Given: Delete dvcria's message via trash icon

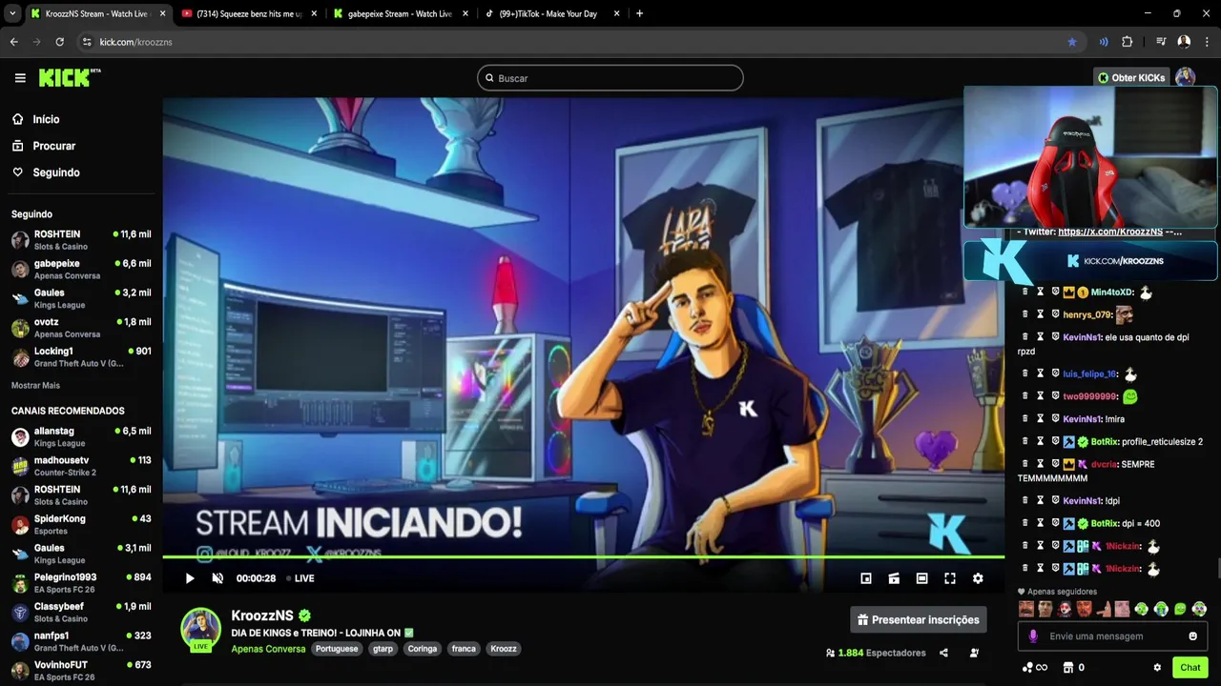Looking at the screenshot, I should tap(1025, 464).
